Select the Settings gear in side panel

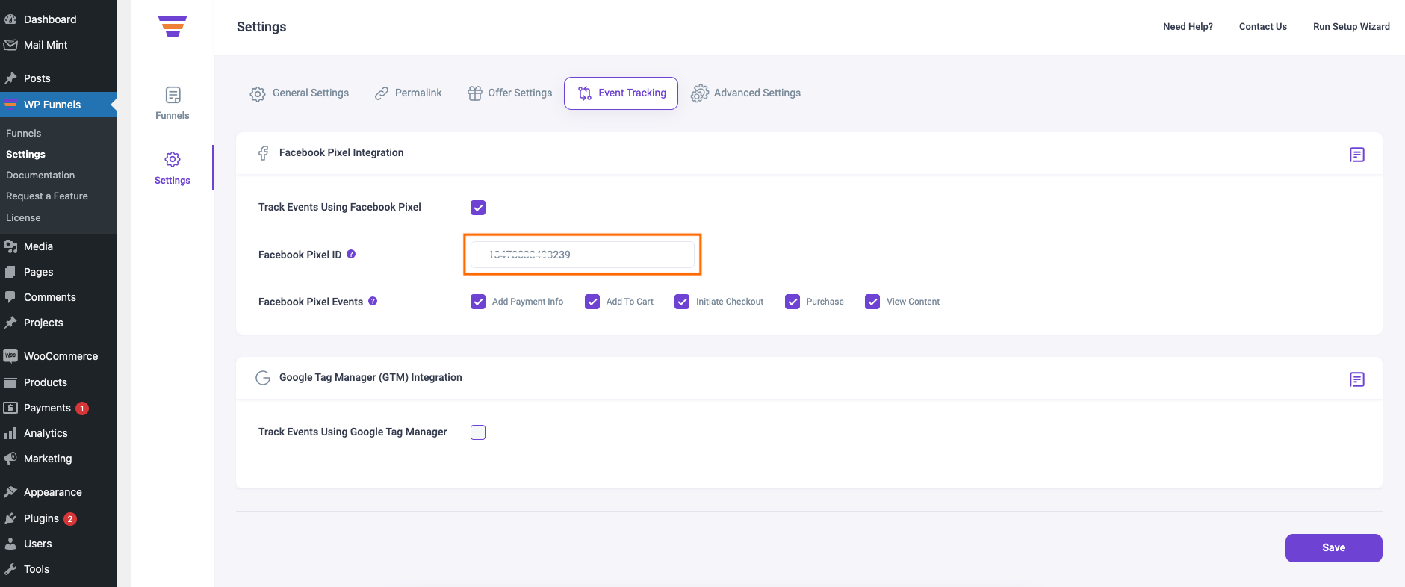pyautogui.click(x=173, y=159)
